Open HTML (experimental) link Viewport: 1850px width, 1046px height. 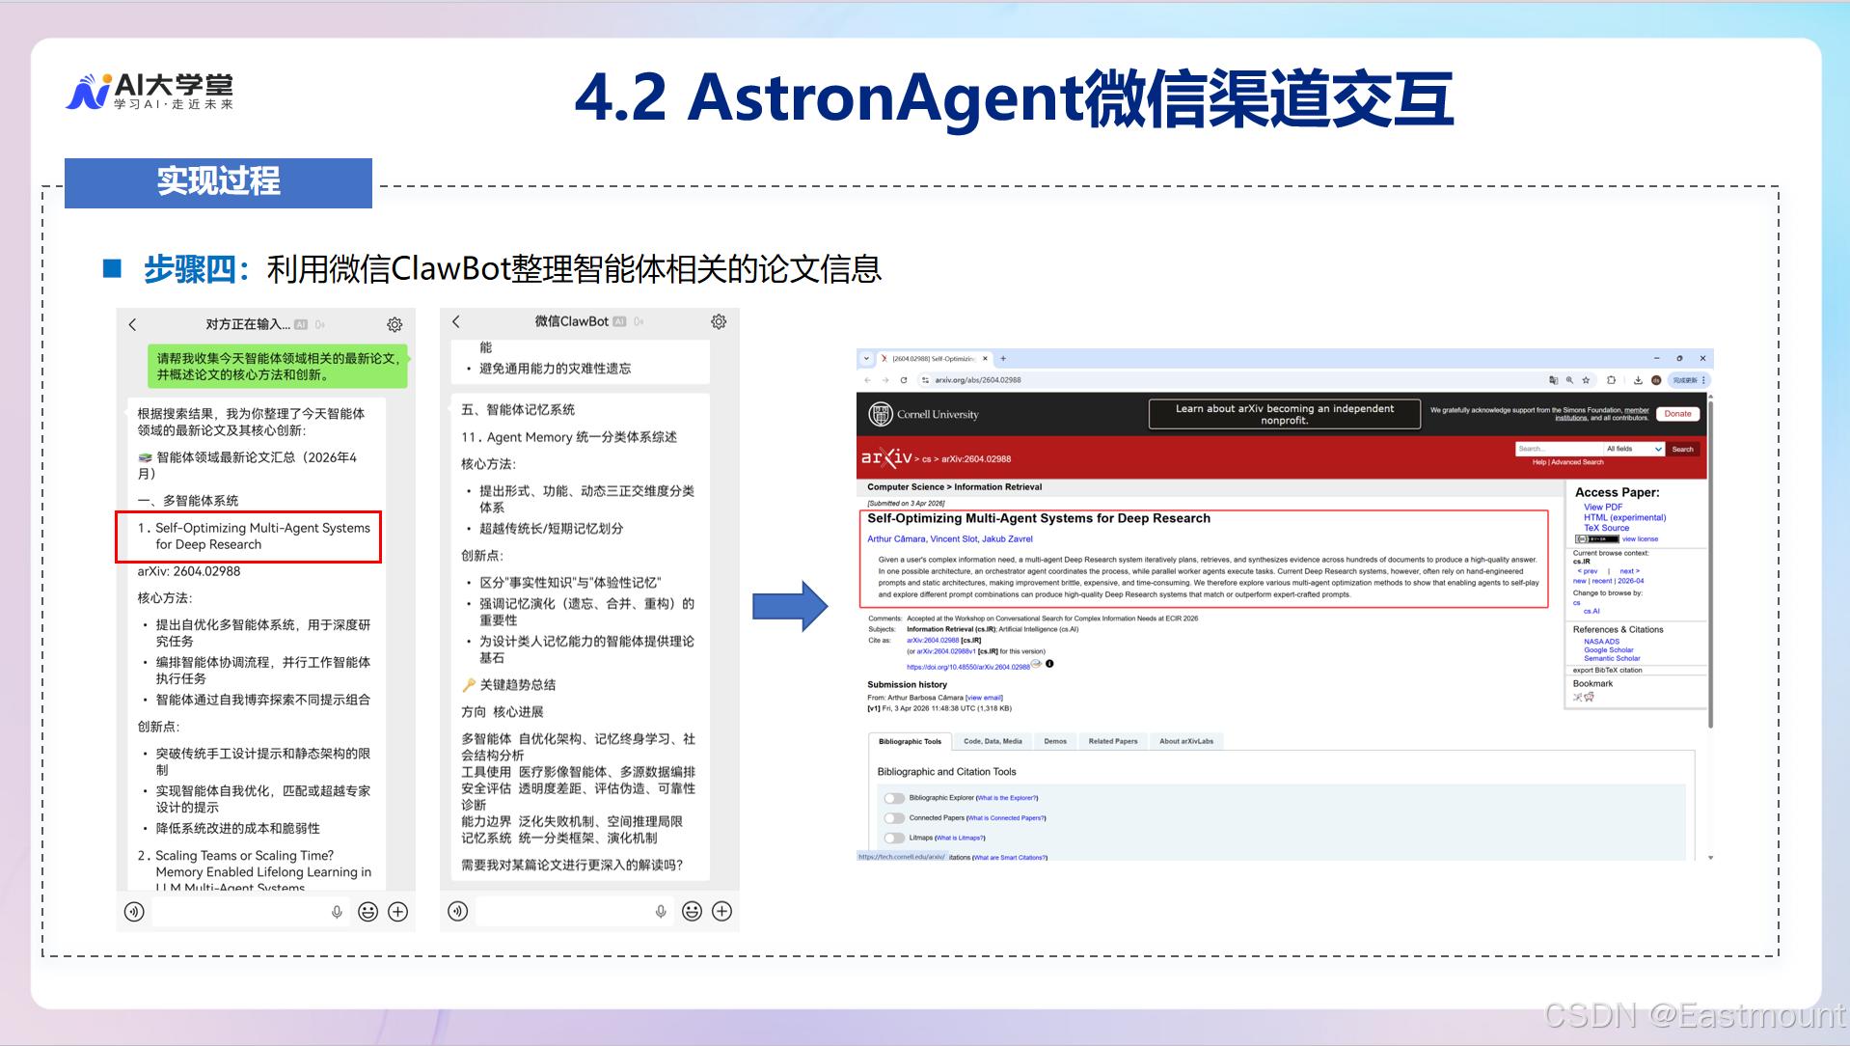(x=1624, y=517)
